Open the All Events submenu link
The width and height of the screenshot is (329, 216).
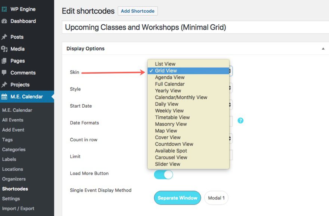[x=13, y=120]
